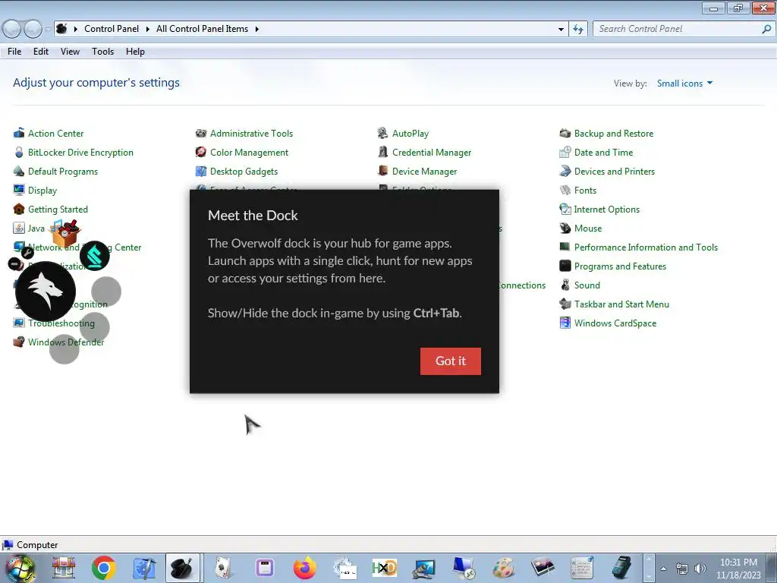Image resolution: width=777 pixels, height=583 pixels.
Task: Launch the teal app icon on Overwolf dock
Action: click(x=95, y=256)
